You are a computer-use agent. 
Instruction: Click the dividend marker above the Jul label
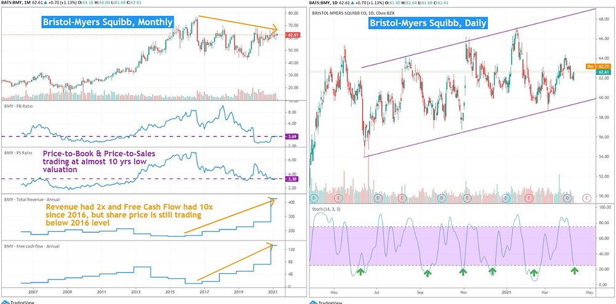coord(378,198)
